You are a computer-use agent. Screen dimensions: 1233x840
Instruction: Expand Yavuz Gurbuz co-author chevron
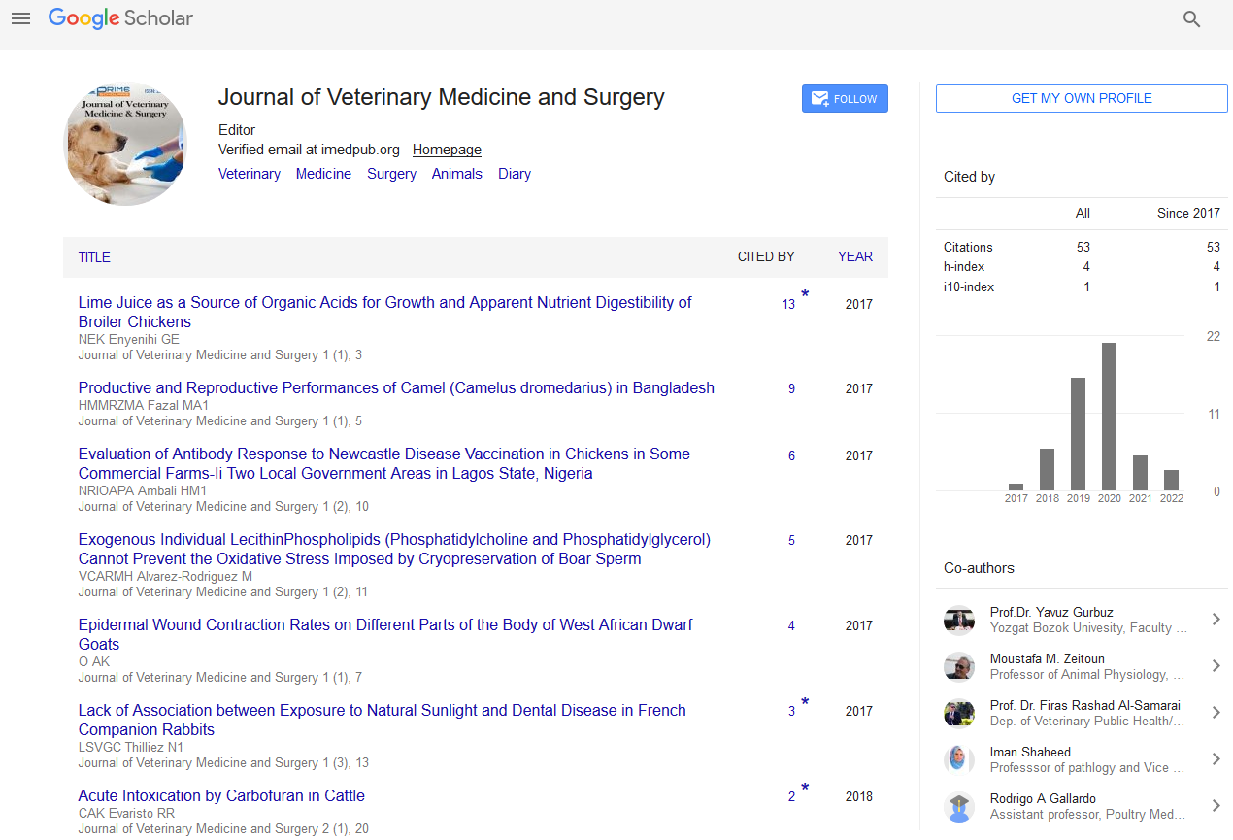1216,620
